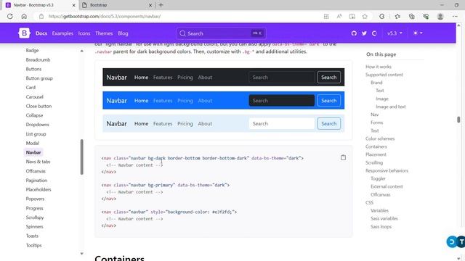Image resolution: width=465 pixels, height=261 pixels.
Task: Click Pricing in the light navbar example
Action: pyautogui.click(x=185, y=124)
